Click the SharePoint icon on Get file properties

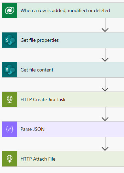[x=10, y=40]
